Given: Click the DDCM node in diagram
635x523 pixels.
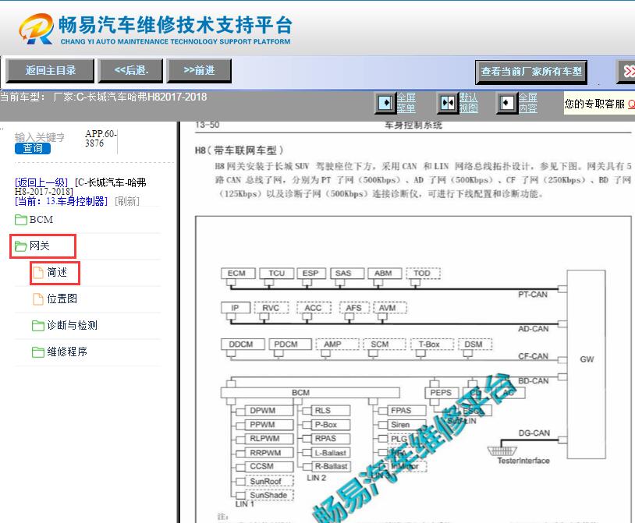Looking at the screenshot, I should [243, 345].
